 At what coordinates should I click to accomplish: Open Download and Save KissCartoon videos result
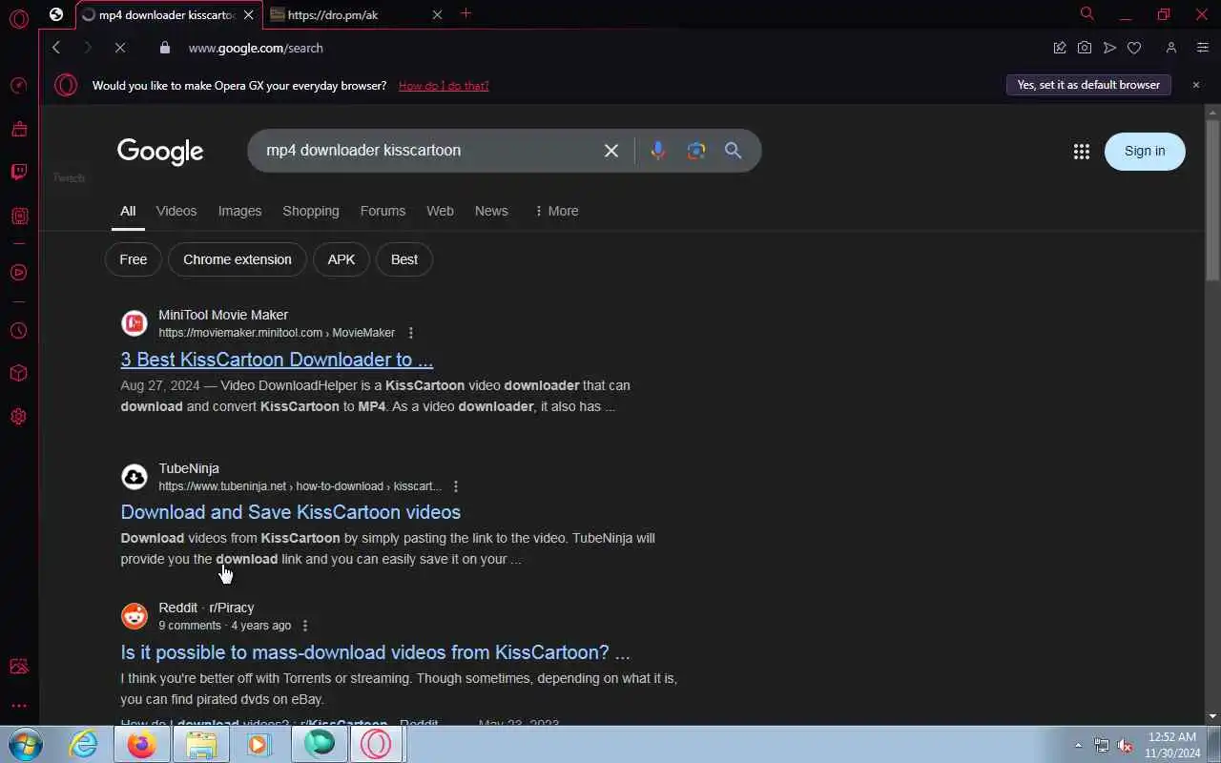[x=291, y=512]
